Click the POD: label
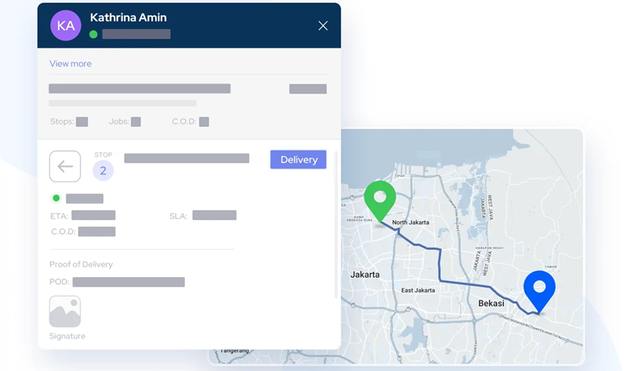 point(59,282)
